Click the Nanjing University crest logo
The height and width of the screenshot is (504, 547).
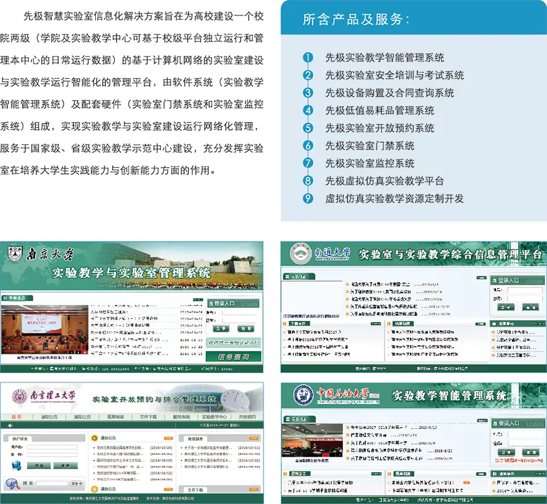pyautogui.click(x=15, y=254)
